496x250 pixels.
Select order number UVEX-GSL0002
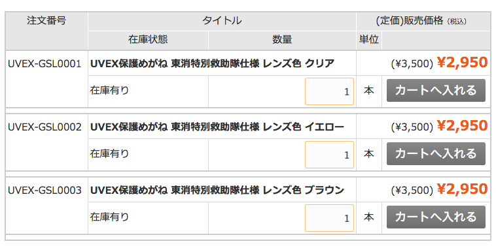(x=44, y=127)
